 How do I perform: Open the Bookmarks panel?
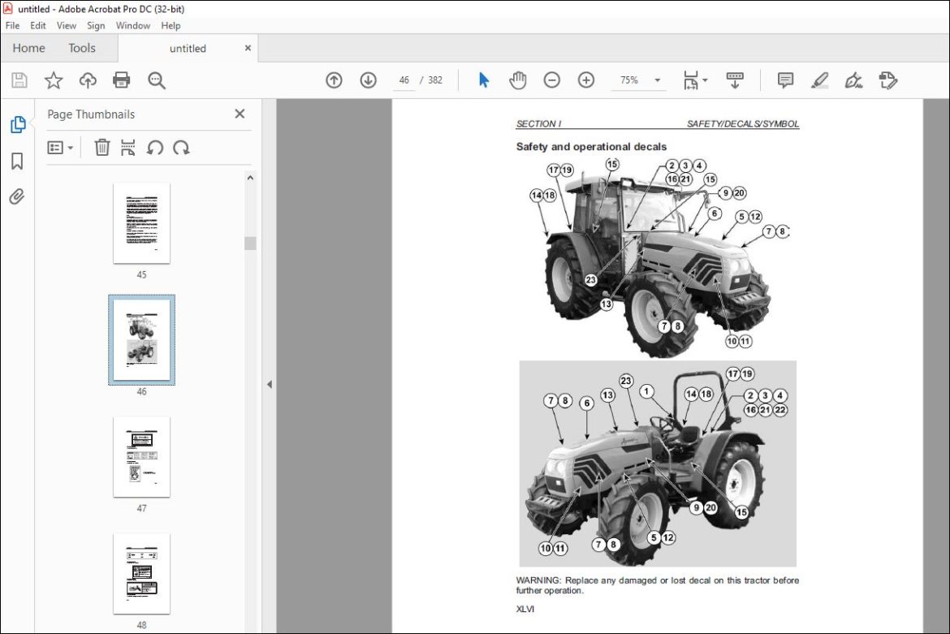point(18,161)
